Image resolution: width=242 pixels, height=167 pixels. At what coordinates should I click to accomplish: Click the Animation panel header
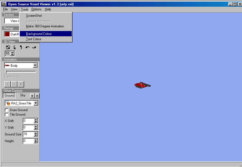21,59
